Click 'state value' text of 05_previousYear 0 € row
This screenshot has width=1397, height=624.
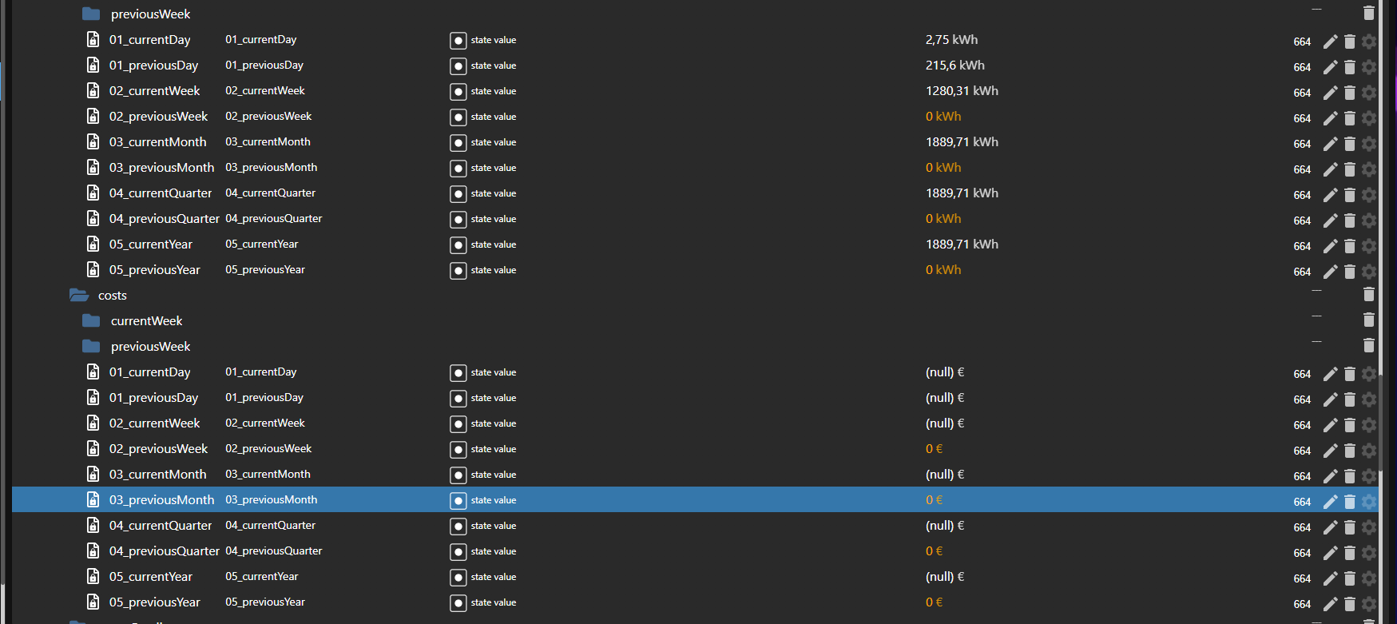click(494, 602)
